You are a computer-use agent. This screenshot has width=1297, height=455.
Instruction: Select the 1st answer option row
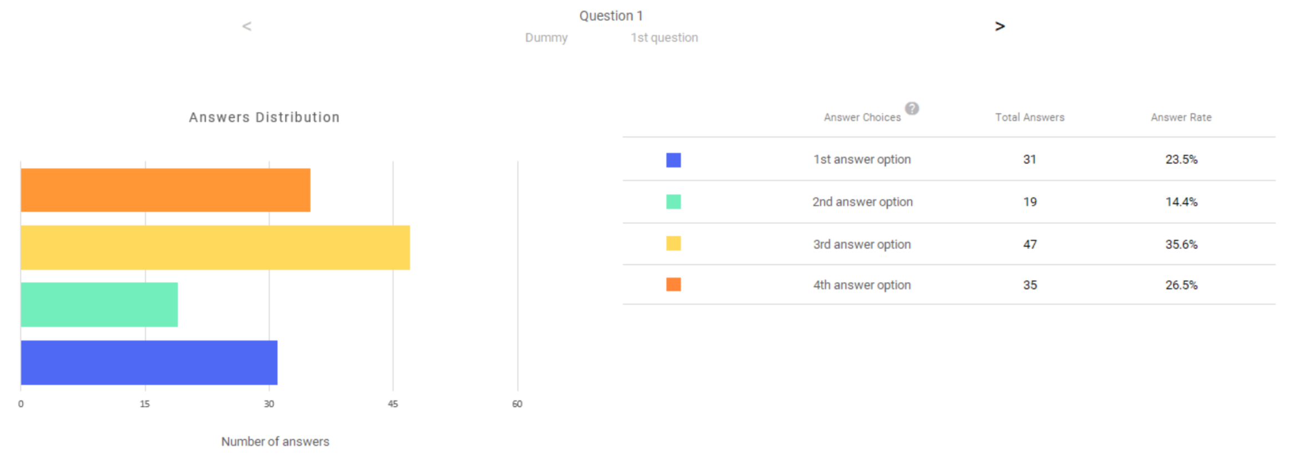coord(949,159)
